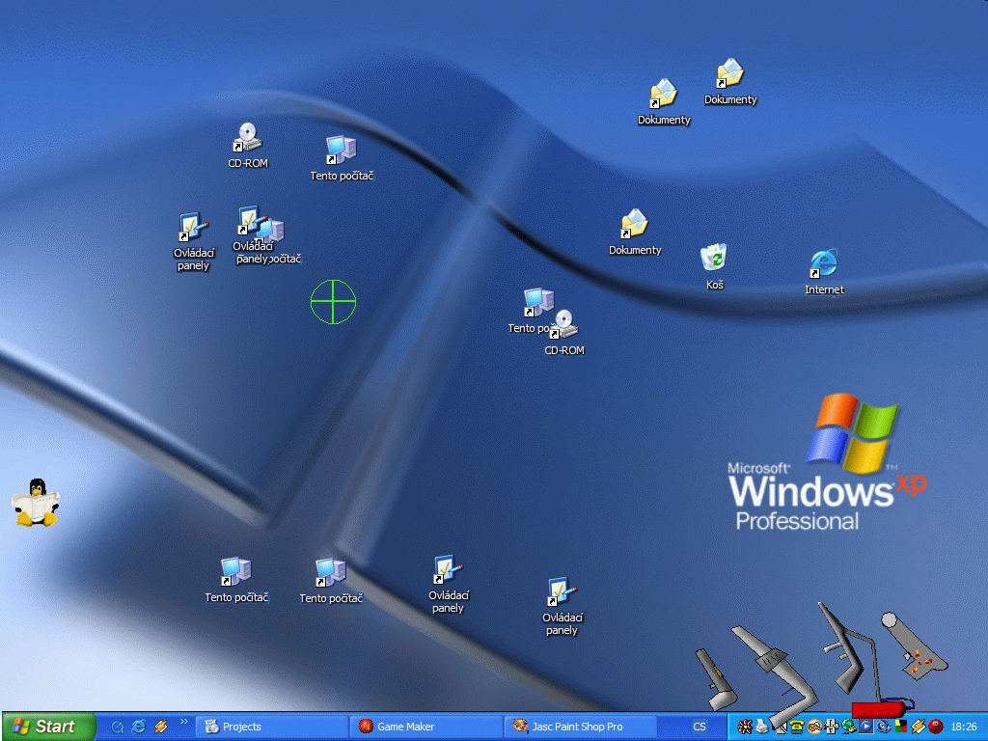Switch to Game Maker in the taskbar
Viewport: 988px width, 741px height.
point(425,727)
